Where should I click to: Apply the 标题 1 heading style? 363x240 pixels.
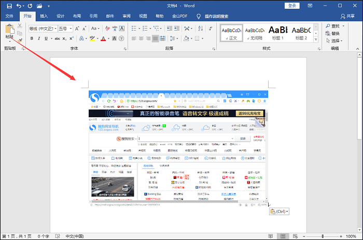tap(278, 33)
